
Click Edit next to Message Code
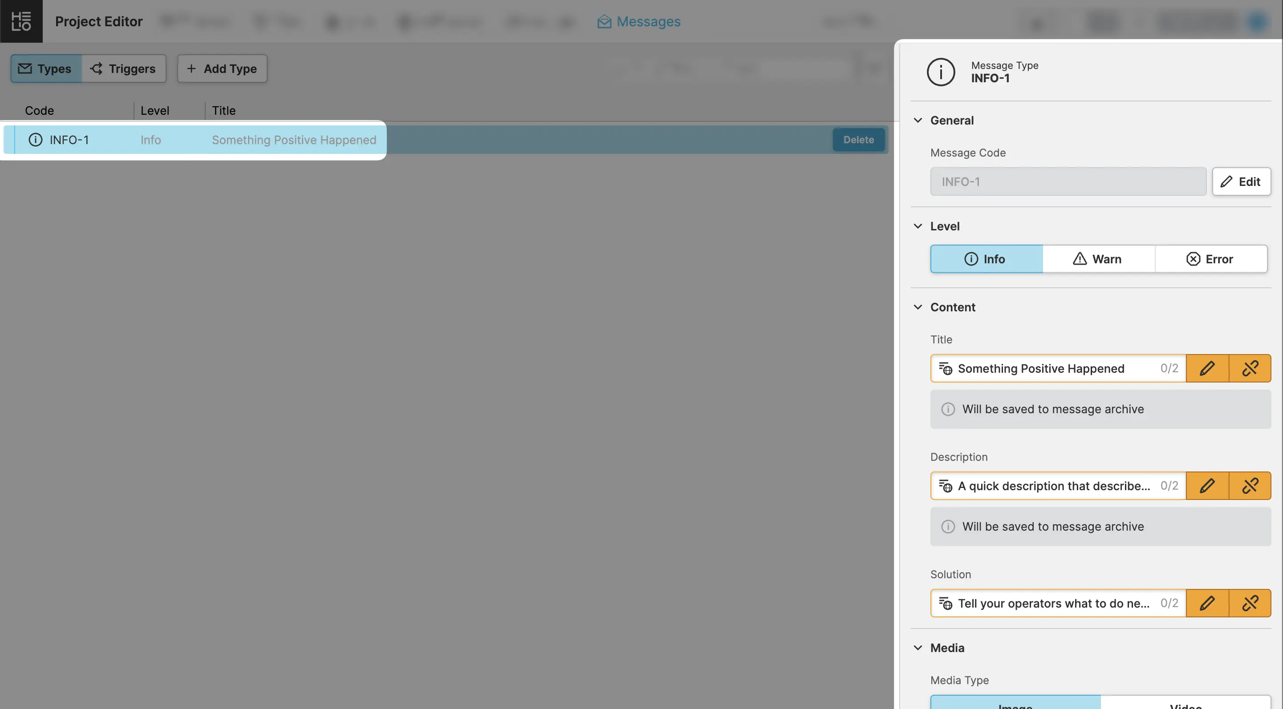[1241, 181]
